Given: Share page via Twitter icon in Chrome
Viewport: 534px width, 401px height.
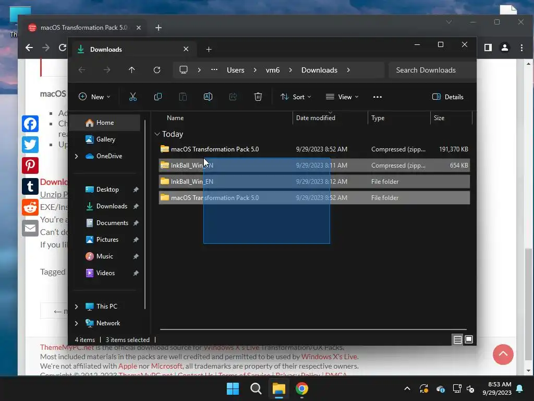Looking at the screenshot, I should pos(30,145).
